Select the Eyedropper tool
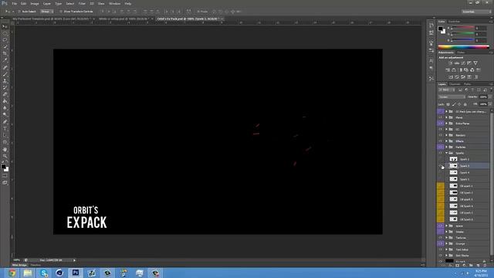The image size is (494, 278). tap(5, 60)
